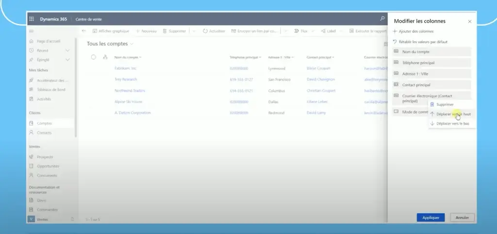Image resolution: width=497 pixels, height=234 pixels.
Task: Choose Supprimer in the context menu
Action: 452,104
